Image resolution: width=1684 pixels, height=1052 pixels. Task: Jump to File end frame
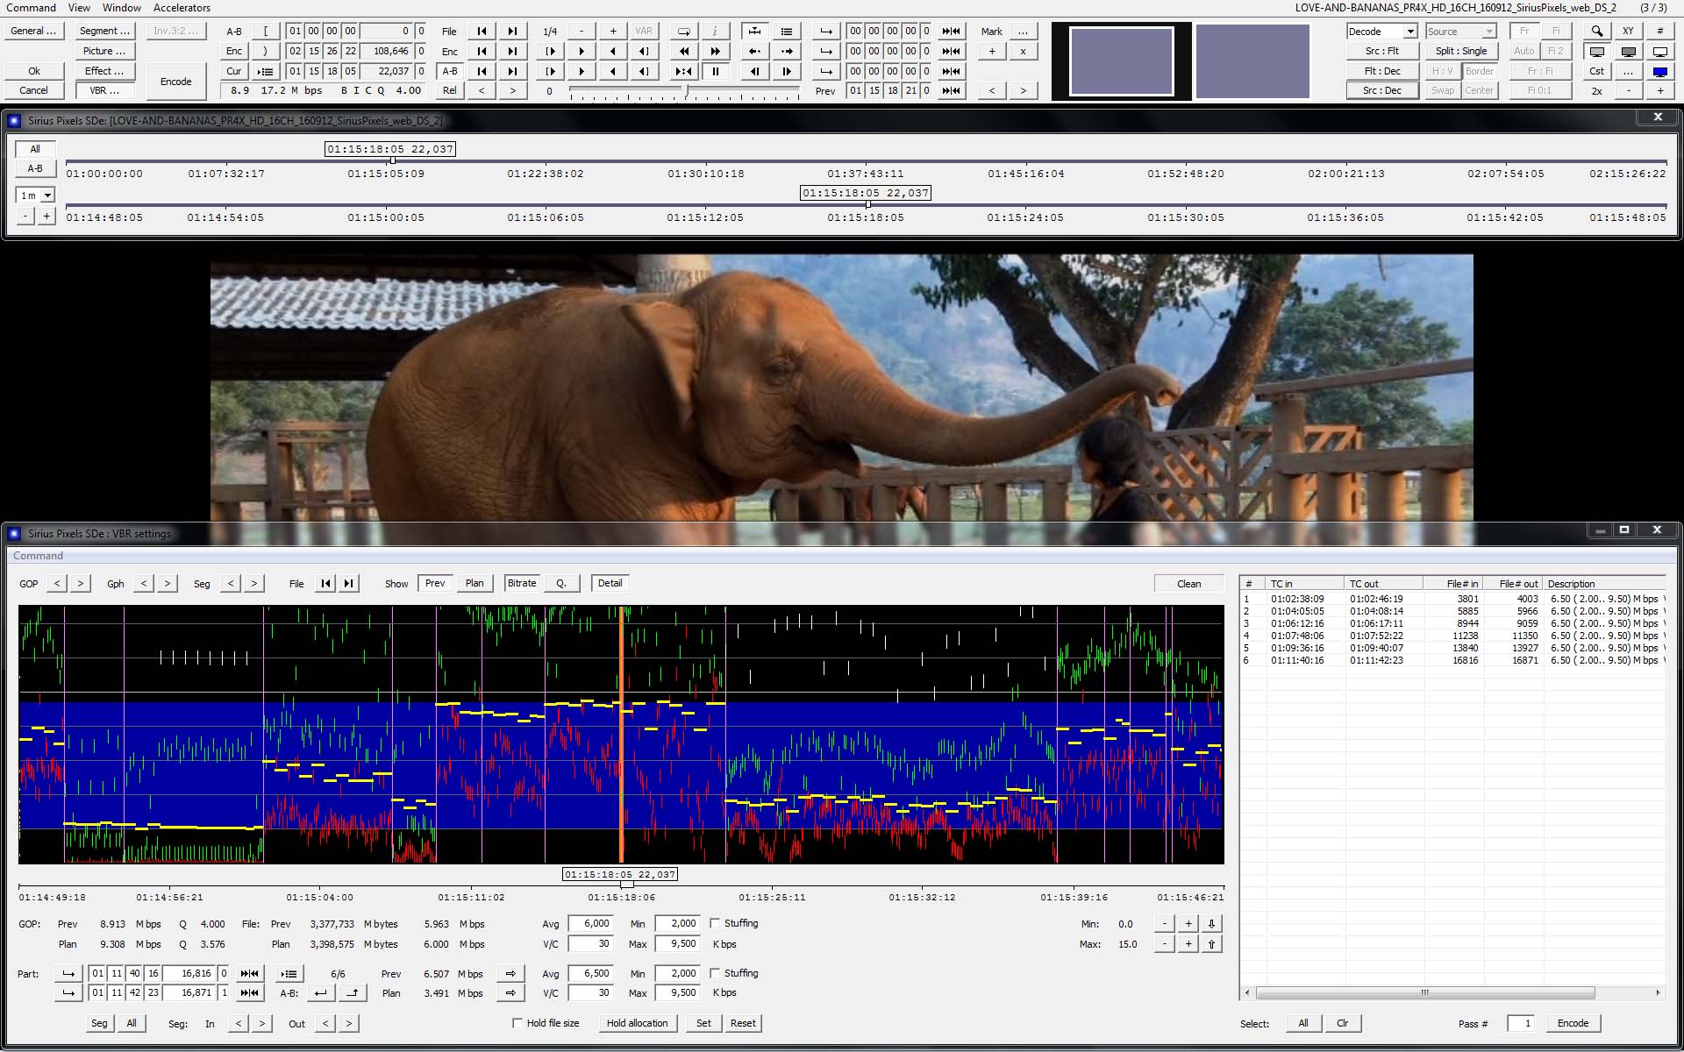point(512,31)
